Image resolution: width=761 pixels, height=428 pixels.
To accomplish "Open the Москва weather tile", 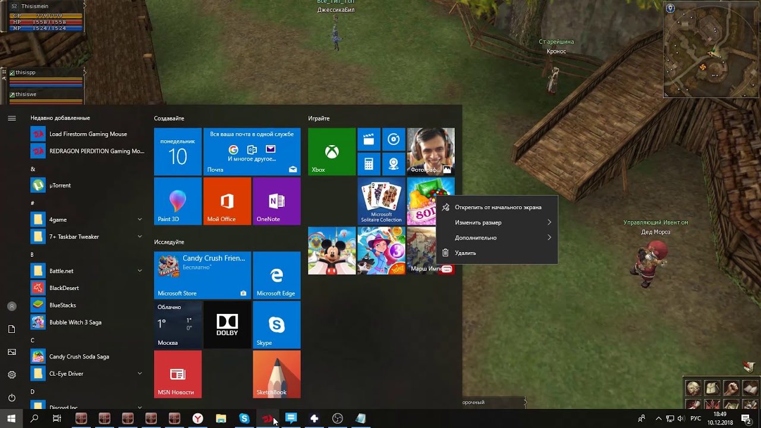I will click(178, 325).
